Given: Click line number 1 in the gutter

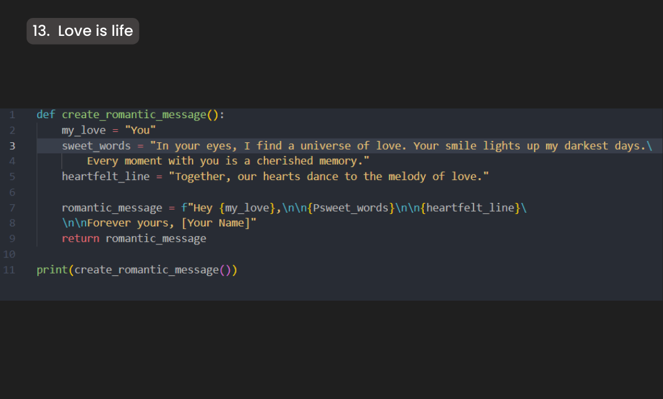Looking at the screenshot, I should click(x=11, y=114).
